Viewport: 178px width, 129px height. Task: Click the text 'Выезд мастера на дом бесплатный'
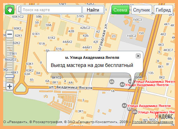92,65
